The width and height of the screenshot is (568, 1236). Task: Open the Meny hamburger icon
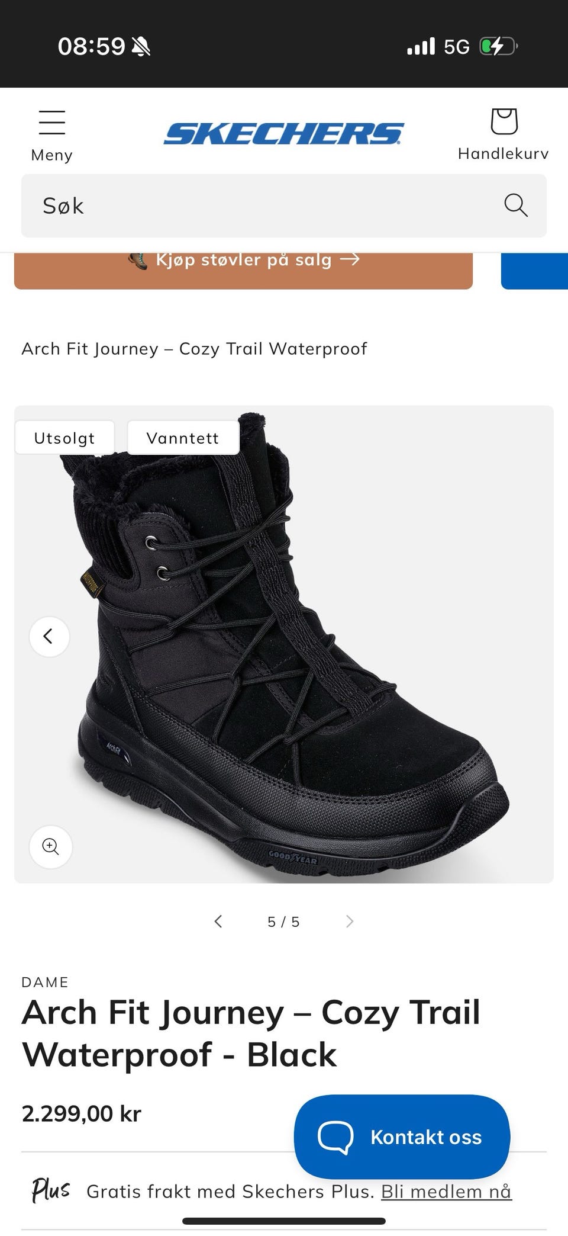click(52, 123)
